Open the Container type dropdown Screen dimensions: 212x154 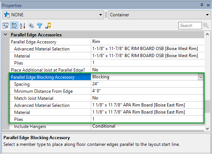tap(207, 15)
